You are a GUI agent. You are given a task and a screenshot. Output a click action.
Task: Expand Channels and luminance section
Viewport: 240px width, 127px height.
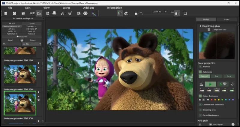pos(200,105)
